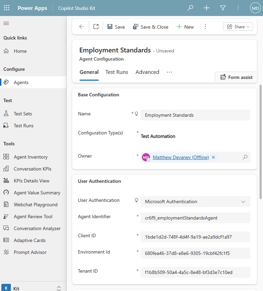Open the filter funnel icon
This screenshot has width=263, height=291.
(223, 8)
